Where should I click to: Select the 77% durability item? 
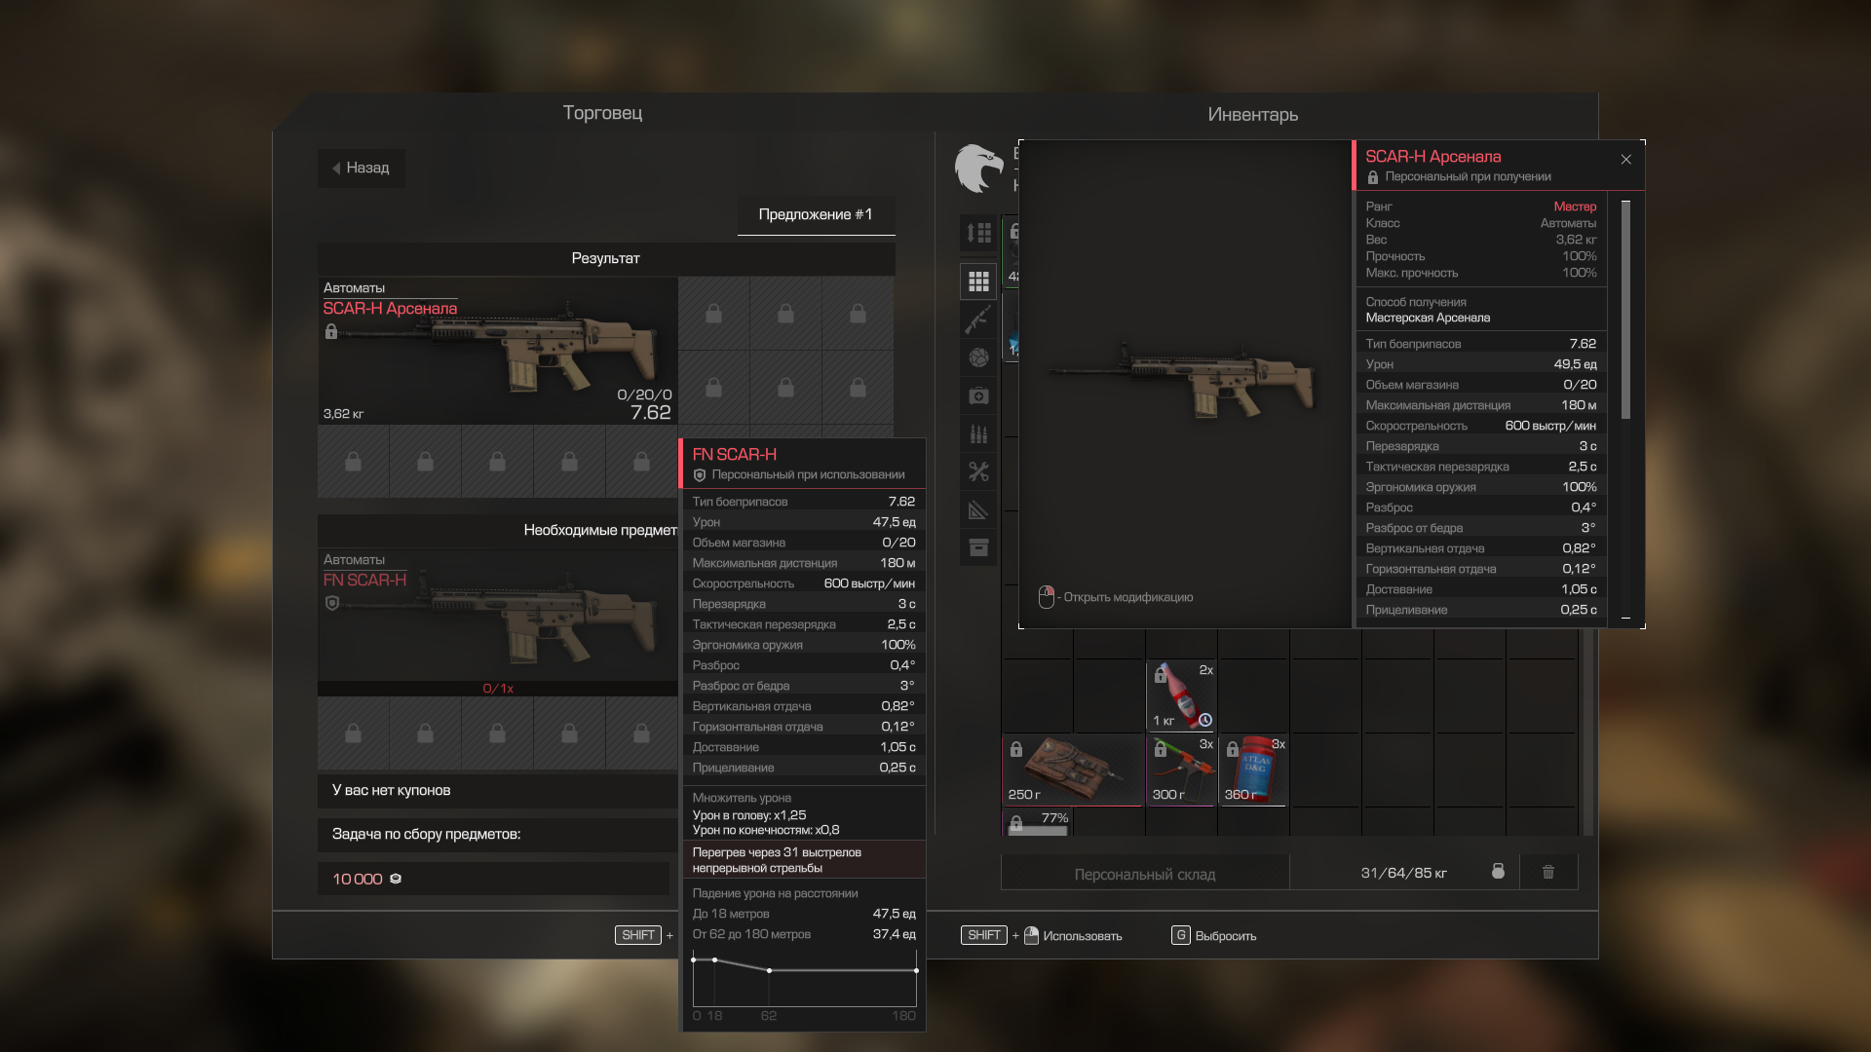pyautogui.click(x=1037, y=822)
